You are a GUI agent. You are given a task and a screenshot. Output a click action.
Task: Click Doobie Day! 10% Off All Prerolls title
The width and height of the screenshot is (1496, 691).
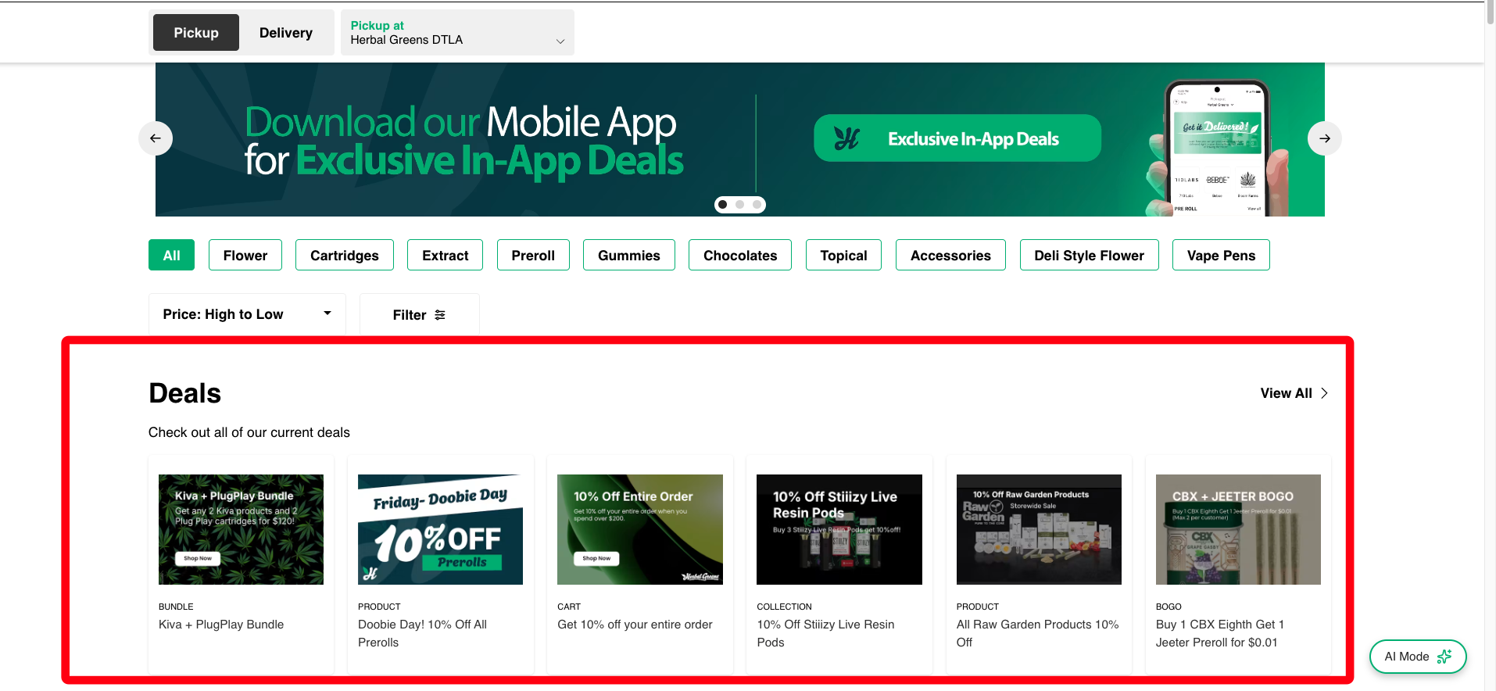[x=422, y=633]
